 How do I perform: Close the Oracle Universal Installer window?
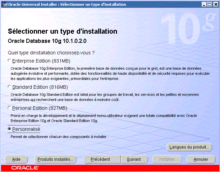tap(215, 4)
